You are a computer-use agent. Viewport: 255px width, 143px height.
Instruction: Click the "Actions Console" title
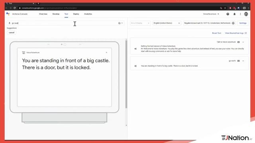point(20,14)
